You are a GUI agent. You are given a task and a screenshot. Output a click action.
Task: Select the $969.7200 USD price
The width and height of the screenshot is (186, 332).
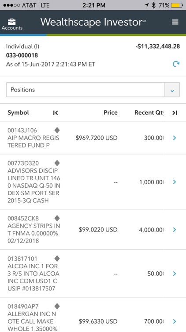pyautogui.click(x=97, y=138)
